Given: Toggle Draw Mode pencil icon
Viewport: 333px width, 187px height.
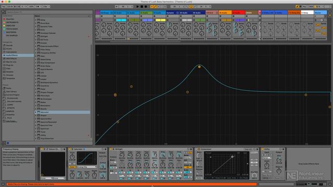Looking at the screenshot, I should (297, 7).
